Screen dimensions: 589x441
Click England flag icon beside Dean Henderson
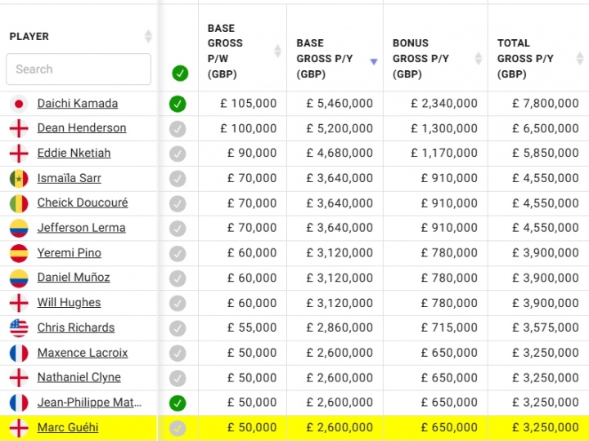click(19, 128)
